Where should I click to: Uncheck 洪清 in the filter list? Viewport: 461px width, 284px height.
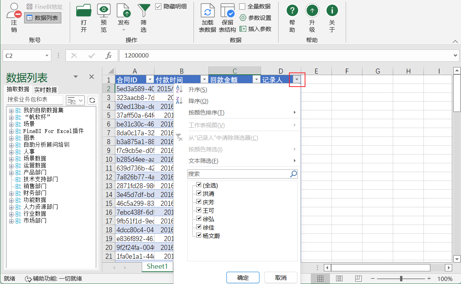click(x=199, y=193)
